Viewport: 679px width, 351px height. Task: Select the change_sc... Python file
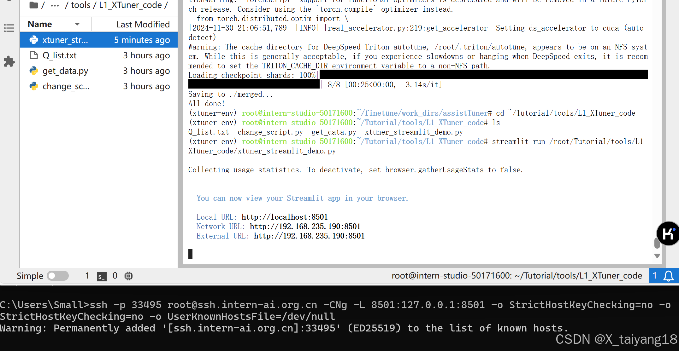[66, 86]
